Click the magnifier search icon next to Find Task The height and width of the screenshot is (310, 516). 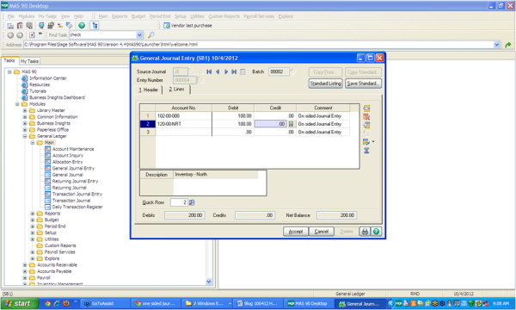click(150, 35)
